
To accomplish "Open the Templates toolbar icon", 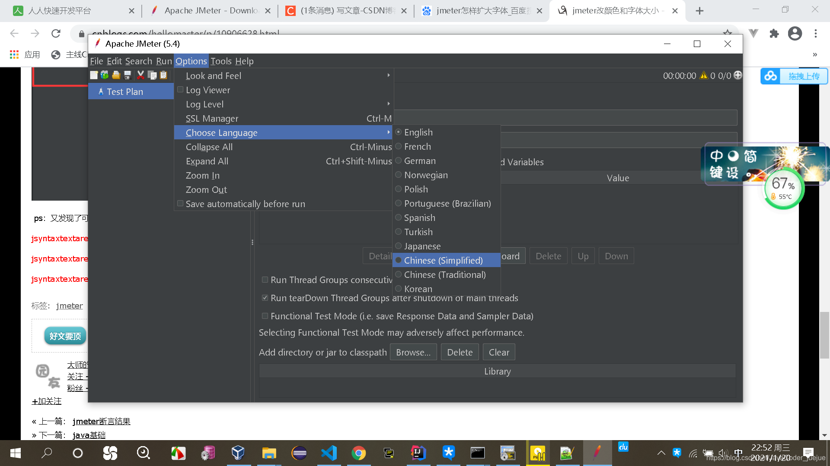I will [105, 75].
